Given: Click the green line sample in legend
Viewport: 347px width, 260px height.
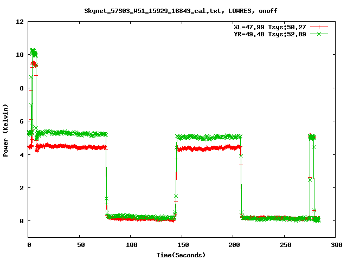Looking at the screenshot, I should coord(319,34).
